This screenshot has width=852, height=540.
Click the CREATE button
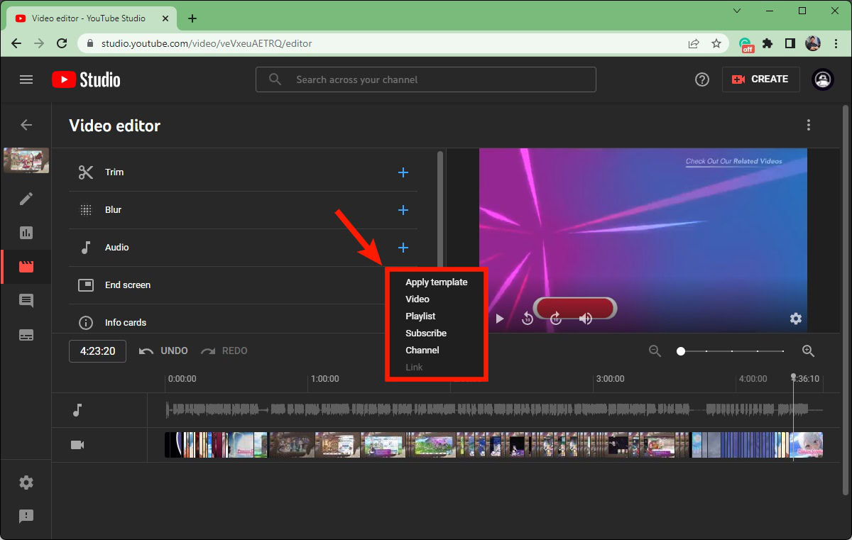760,79
